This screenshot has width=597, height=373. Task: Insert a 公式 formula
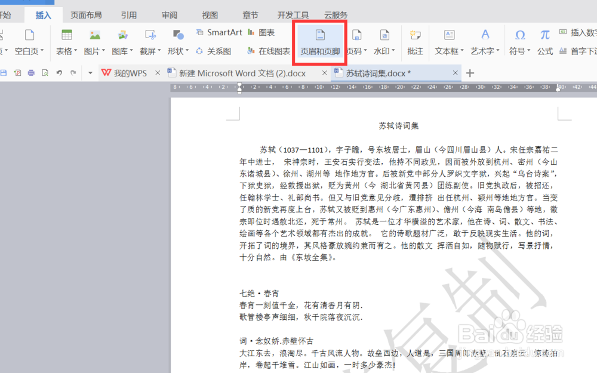[x=545, y=42]
